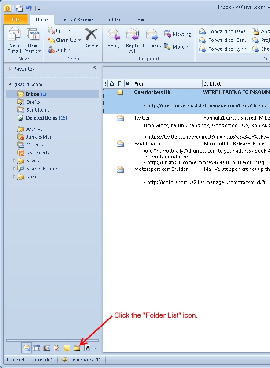Click Ignore conversation
Screen dimensions: 270x368
click(x=59, y=30)
